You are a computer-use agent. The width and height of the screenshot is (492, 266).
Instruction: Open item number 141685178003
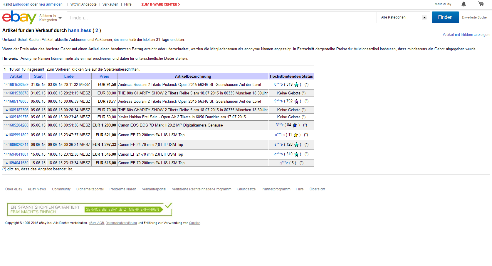(x=16, y=102)
